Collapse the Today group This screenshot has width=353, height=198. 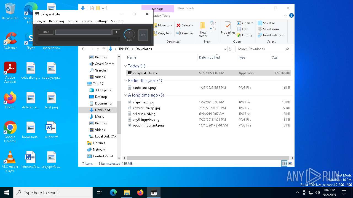click(125, 66)
